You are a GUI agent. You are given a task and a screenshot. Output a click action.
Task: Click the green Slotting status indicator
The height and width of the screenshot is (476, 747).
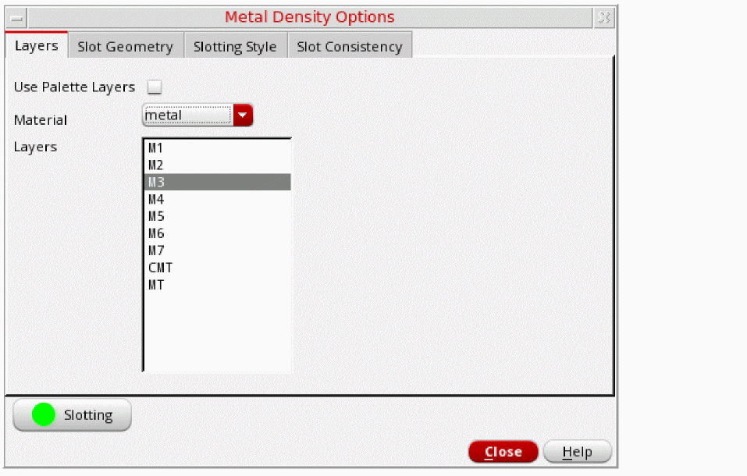(44, 414)
